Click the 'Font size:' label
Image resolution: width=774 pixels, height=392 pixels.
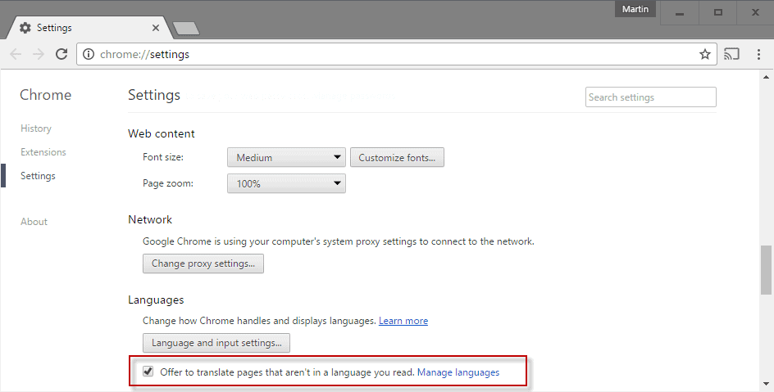163,157
